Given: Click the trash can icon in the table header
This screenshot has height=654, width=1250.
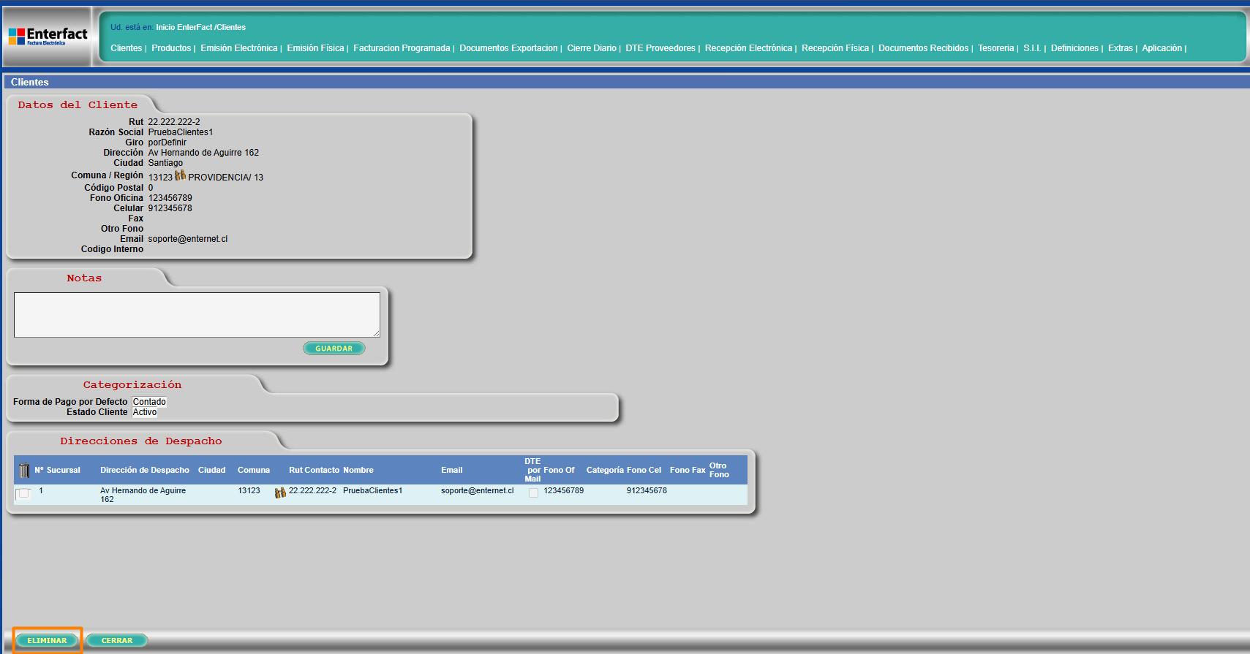Looking at the screenshot, I should click(24, 470).
